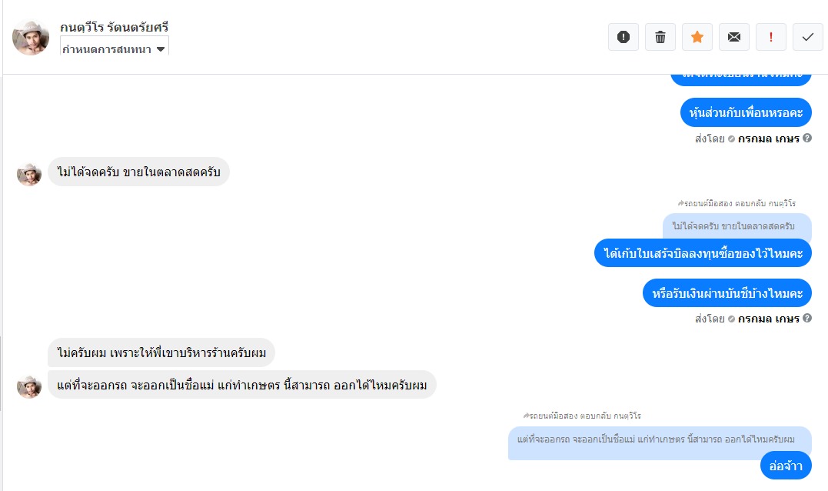Click the trash delete conversation icon
Screen dimensions: 828x491
coord(660,37)
